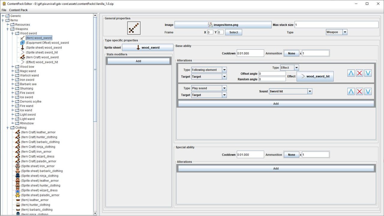Click the base ability Cooldown field

(x=250, y=53)
